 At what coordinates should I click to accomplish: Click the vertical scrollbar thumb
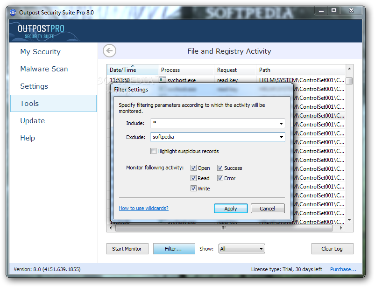(x=349, y=81)
